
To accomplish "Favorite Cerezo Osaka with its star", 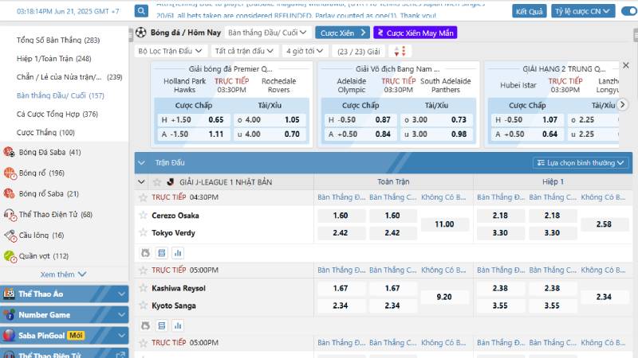I will point(143,215).
